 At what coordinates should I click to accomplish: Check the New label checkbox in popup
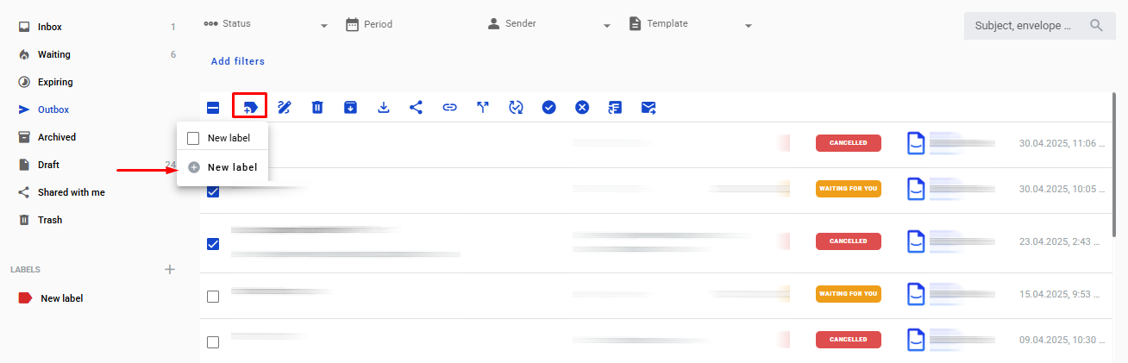pyautogui.click(x=193, y=138)
